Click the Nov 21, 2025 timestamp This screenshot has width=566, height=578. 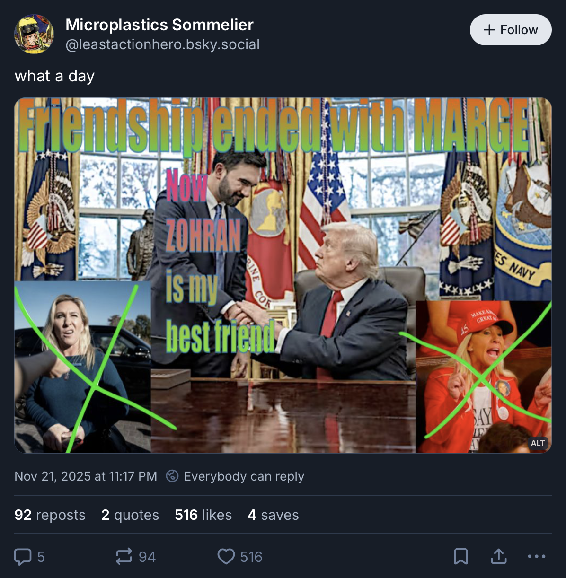[86, 476]
